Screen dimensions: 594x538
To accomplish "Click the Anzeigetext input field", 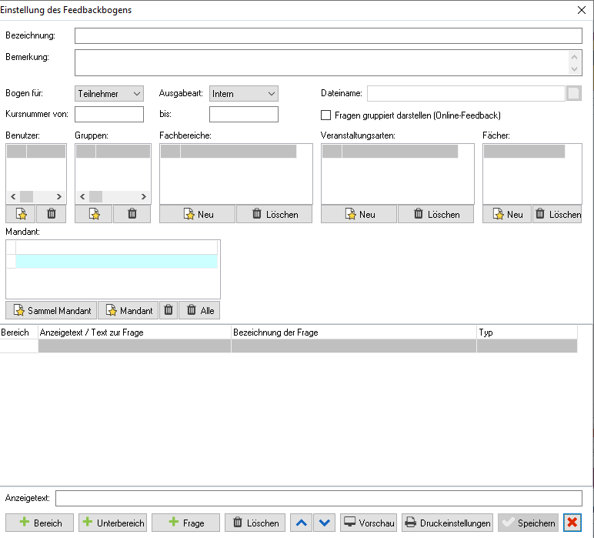I will tap(319, 498).
